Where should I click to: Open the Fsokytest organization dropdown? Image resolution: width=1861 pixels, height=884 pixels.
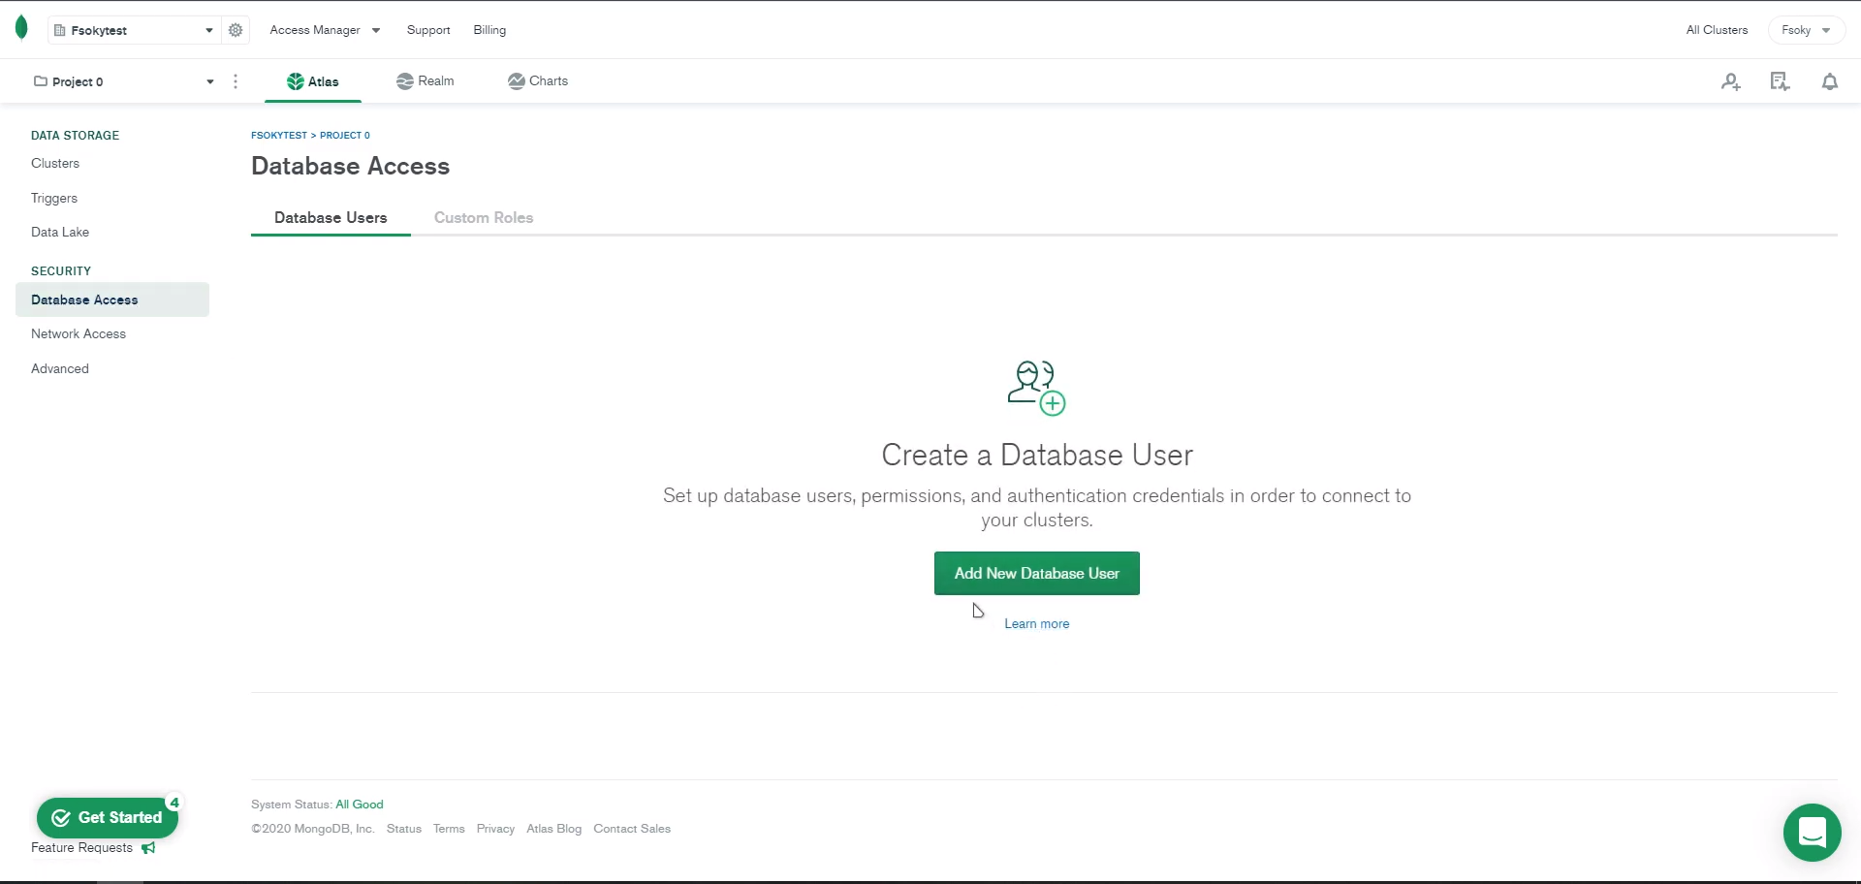(x=134, y=30)
